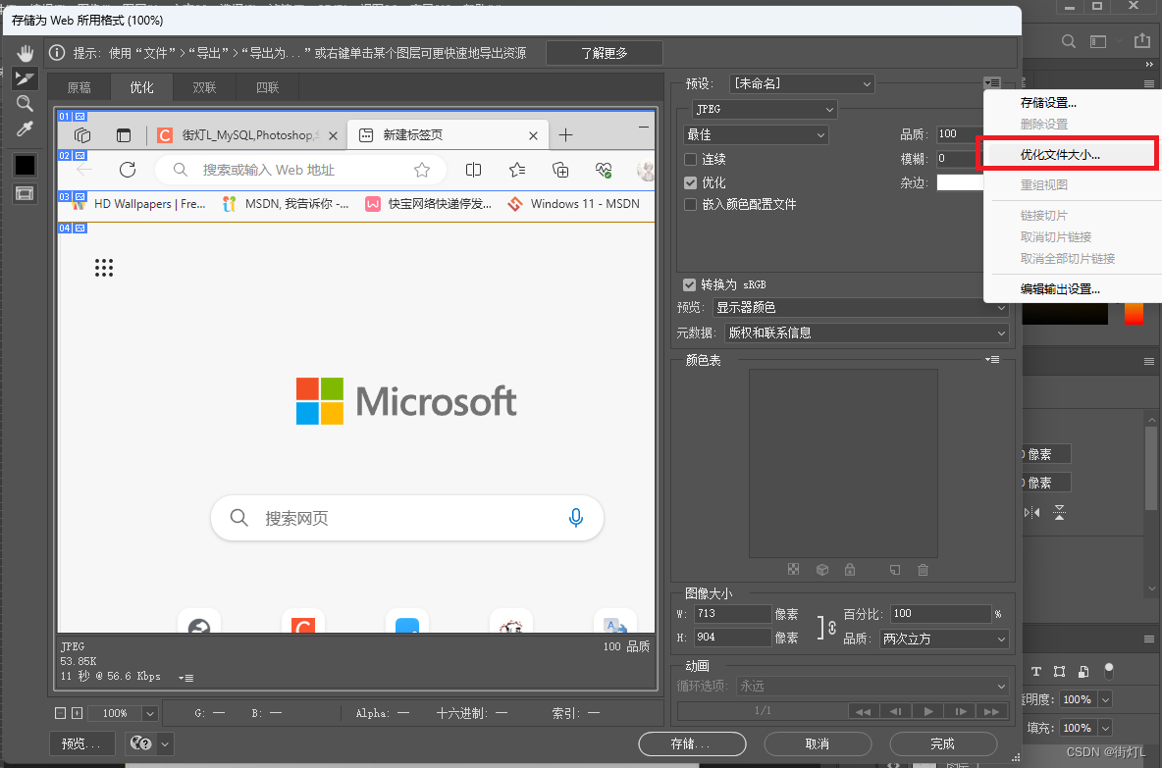Screen dimensions: 1162x768
Task: Click the shape filter icon in layers panel
Action: click(x=1060, y=672)
